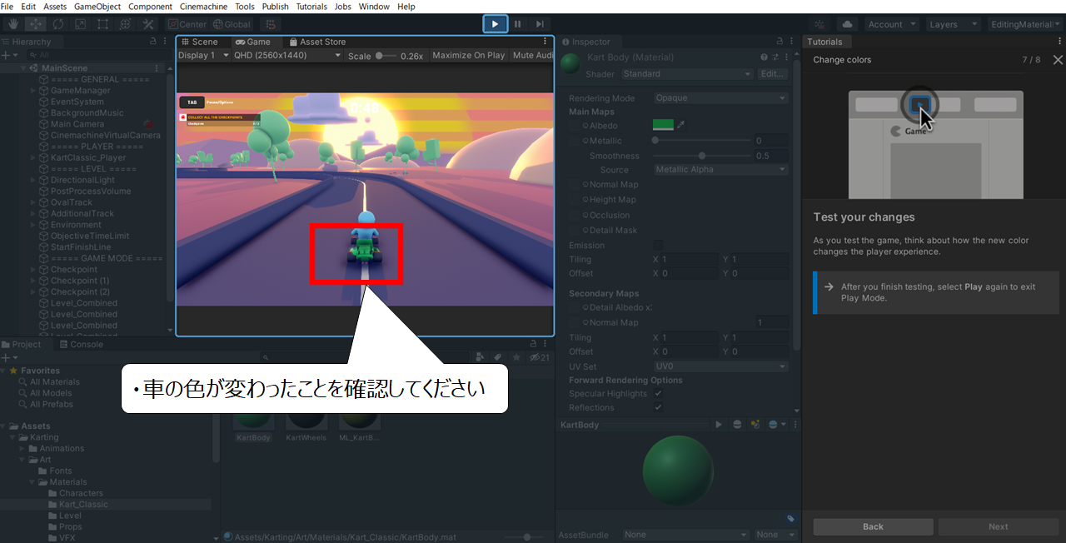
Task: Toggle Mute Audio in Game view
Action: [533, 56]
